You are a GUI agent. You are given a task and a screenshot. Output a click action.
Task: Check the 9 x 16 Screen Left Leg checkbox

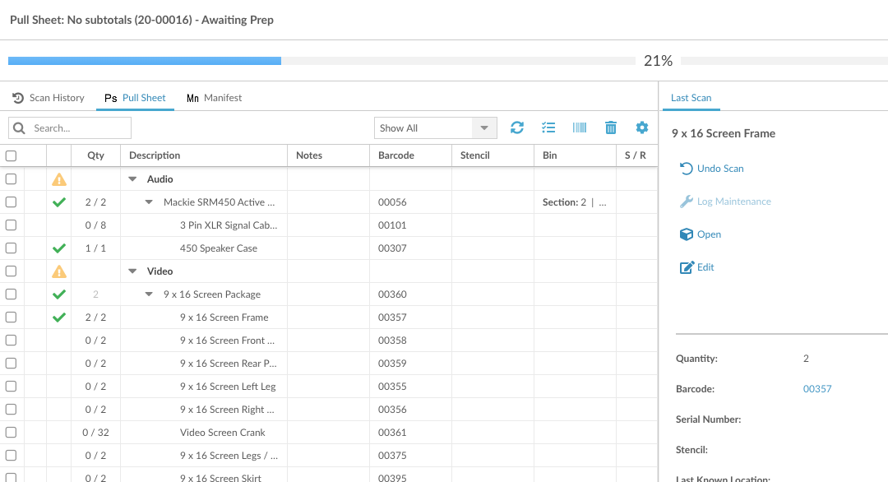click(x=11, y=387)
